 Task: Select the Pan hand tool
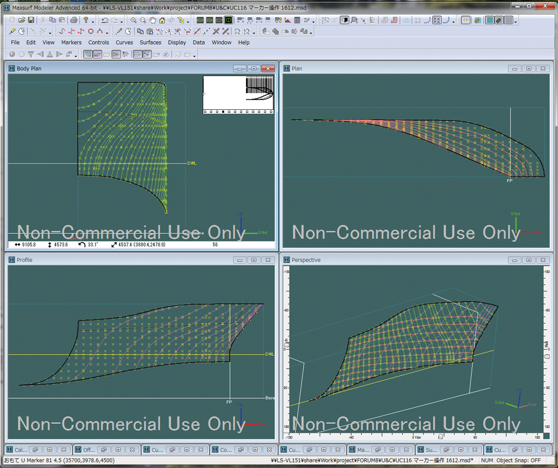152,21
